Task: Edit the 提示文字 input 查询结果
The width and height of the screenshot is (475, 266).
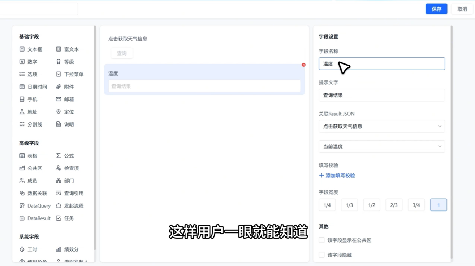Action: [x=382, y=95]
